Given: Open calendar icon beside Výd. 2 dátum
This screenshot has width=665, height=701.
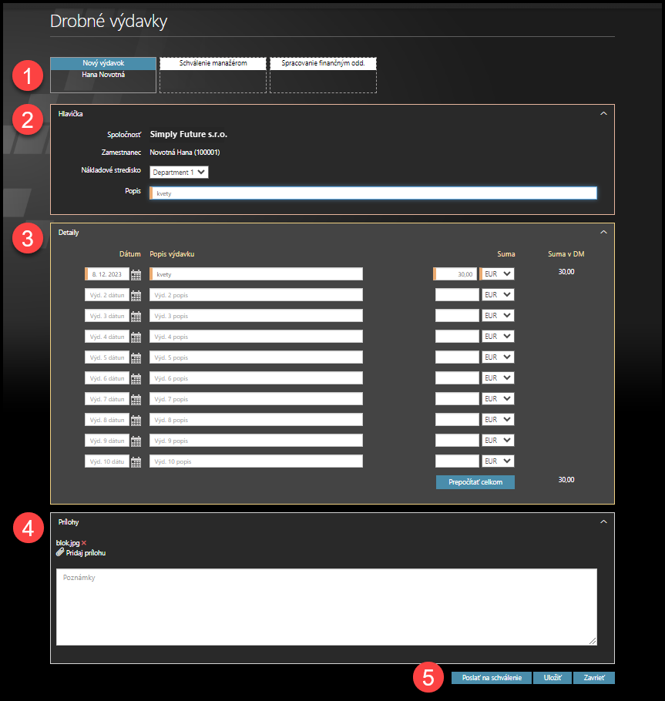Looking at the screenshot, I should [136, 295].
